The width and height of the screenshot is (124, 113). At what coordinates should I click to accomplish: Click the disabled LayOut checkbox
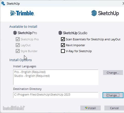point(18,45)
